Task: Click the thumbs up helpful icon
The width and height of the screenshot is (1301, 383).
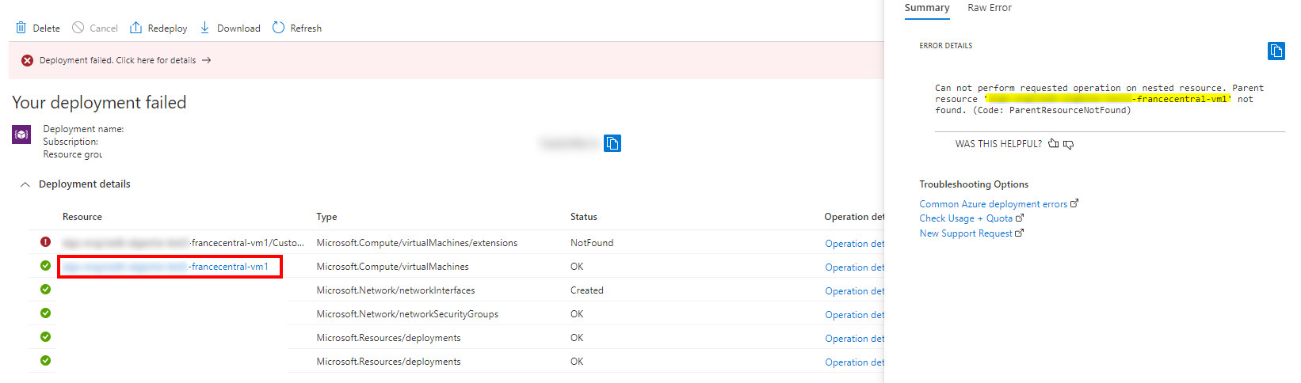Action: coord(1053,143)
